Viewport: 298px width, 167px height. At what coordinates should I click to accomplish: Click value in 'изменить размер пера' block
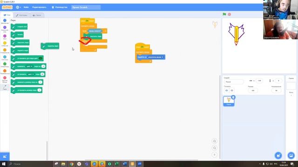point(41,82)
